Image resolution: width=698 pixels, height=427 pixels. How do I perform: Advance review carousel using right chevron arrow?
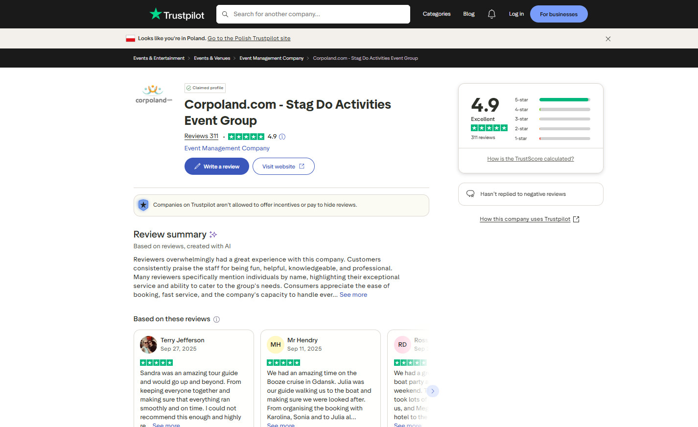[x=432, y=391]
